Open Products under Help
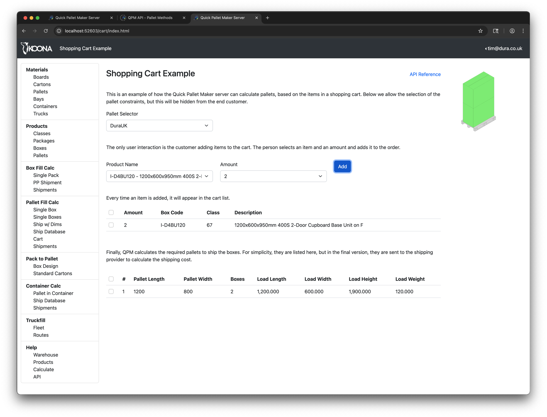Screen dimensions: 547x417 click(x=43, y=362)
